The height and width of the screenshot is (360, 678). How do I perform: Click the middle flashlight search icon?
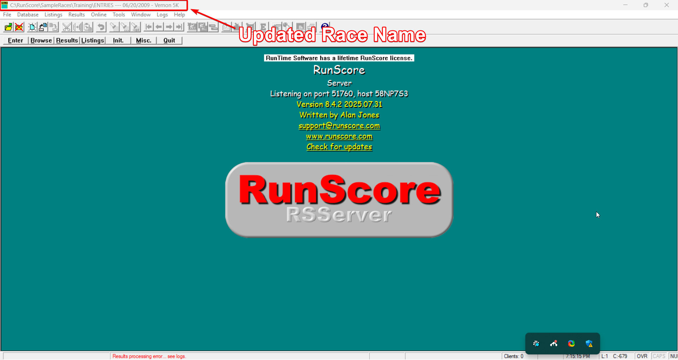click(125, 27)
